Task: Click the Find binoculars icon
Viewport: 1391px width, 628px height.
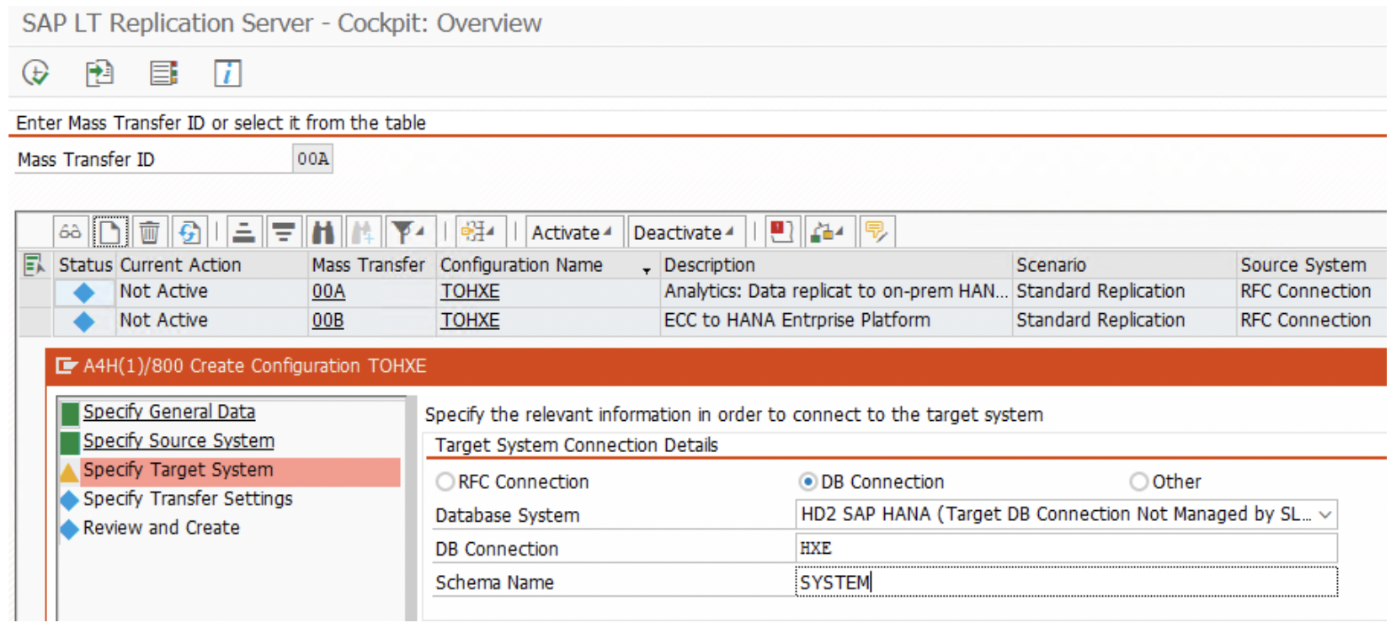Action: pyautogui.click(x=323, y=232)
